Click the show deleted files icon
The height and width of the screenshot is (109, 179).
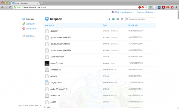122,19
